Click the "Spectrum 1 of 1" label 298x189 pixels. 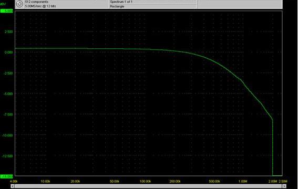121,2
